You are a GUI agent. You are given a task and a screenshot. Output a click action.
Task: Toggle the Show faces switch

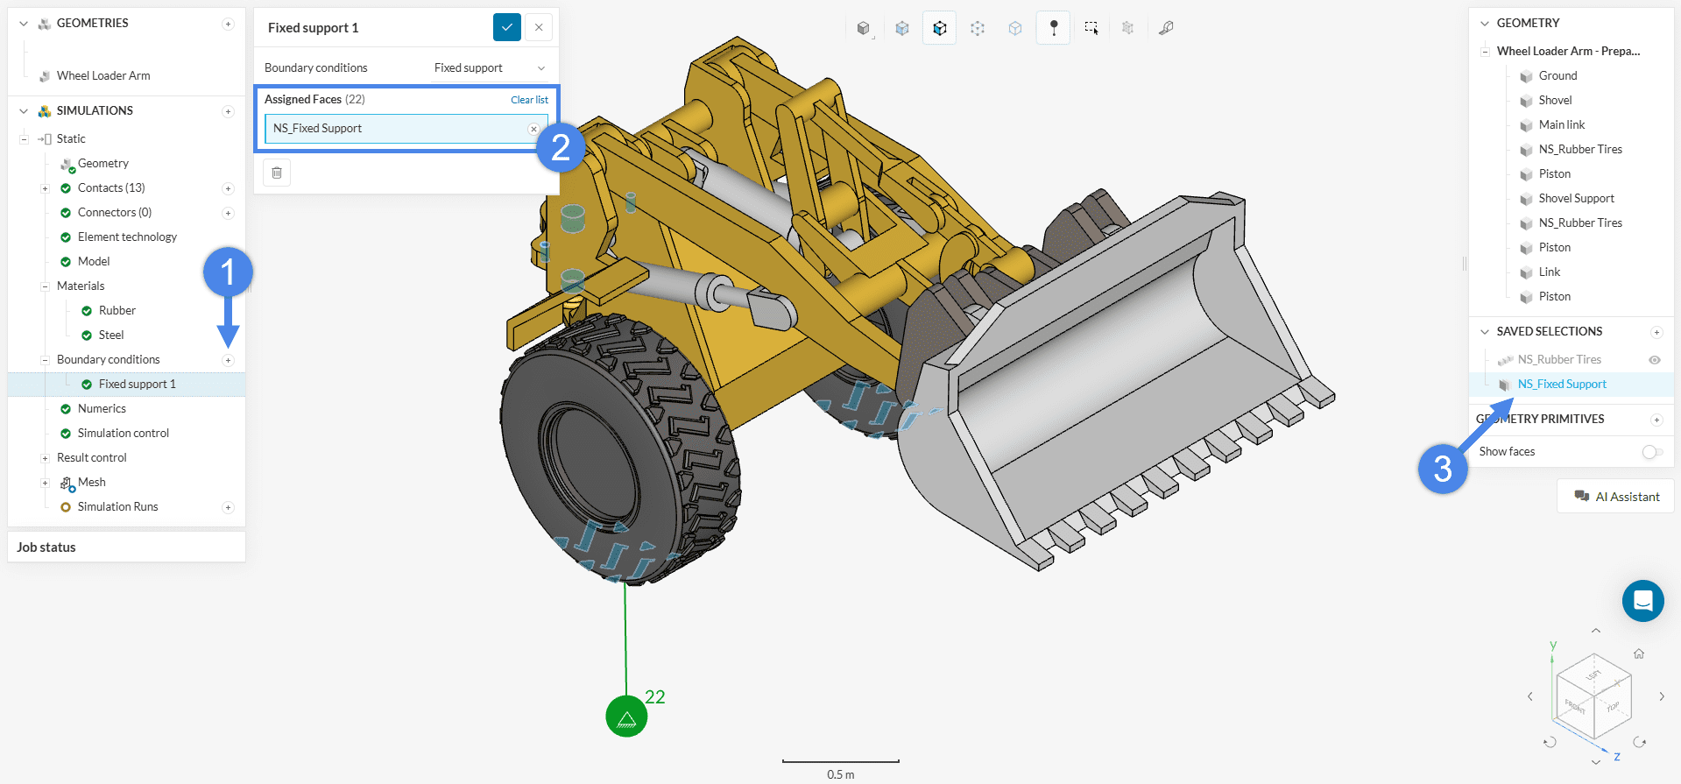[x=1652, y=452]
